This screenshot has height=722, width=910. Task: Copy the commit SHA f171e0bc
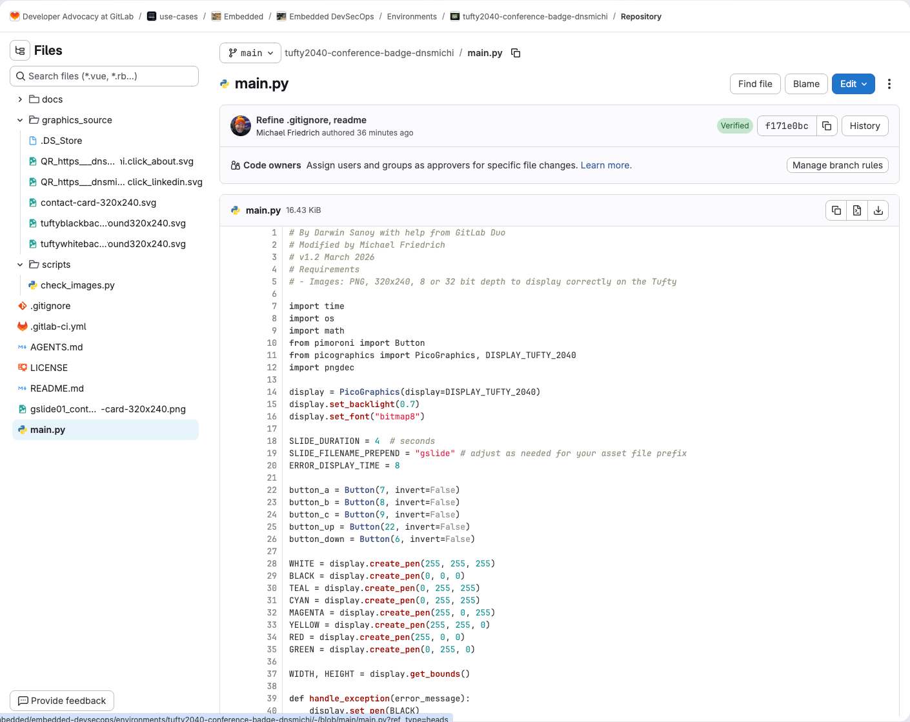click(827, 126)
